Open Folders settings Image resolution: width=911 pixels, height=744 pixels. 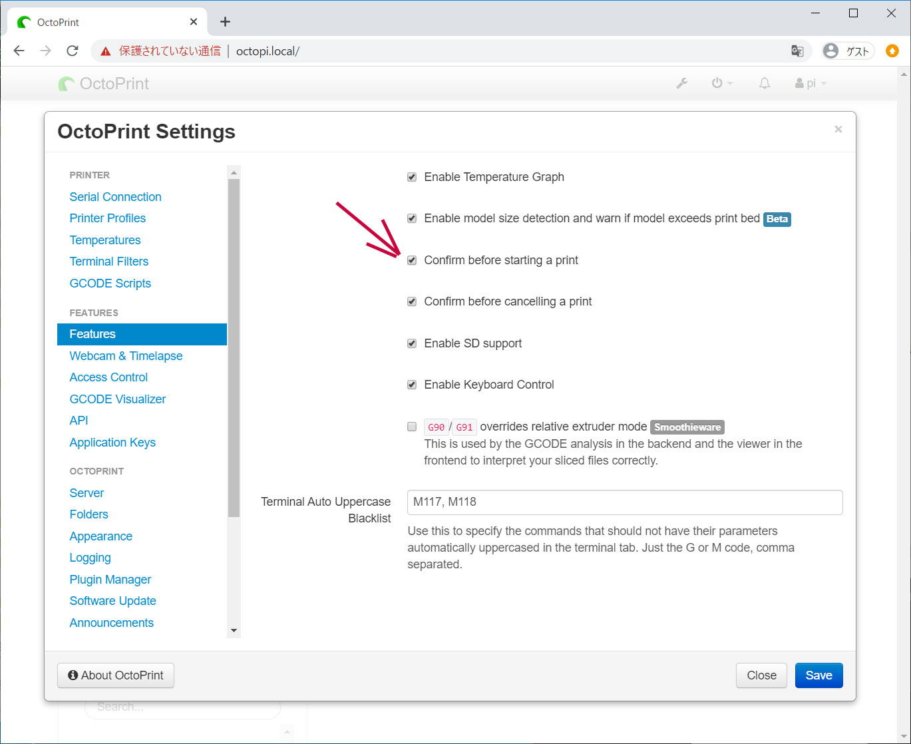point(89,514)
